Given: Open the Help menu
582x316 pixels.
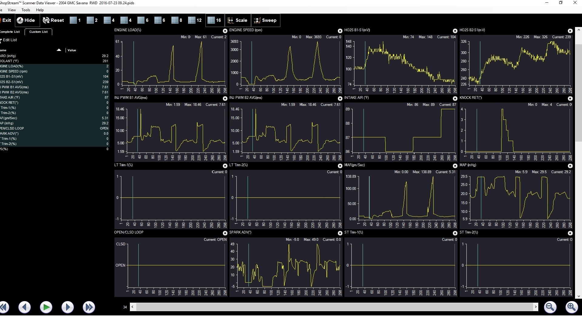Looking at the screenshot, I should (40, 10).
